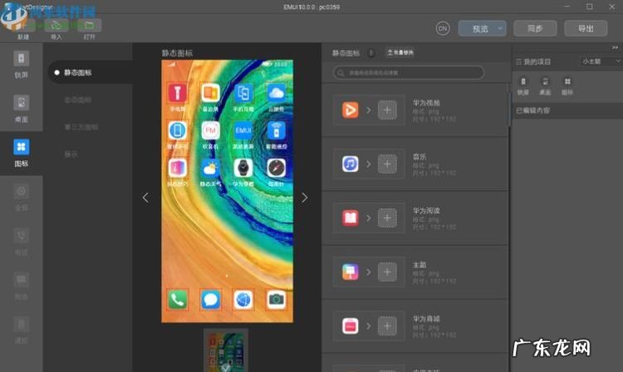This screenshot has height=372, width=623.
Task: Select the fourth dimmed submenu item
Action: [71, 154]
